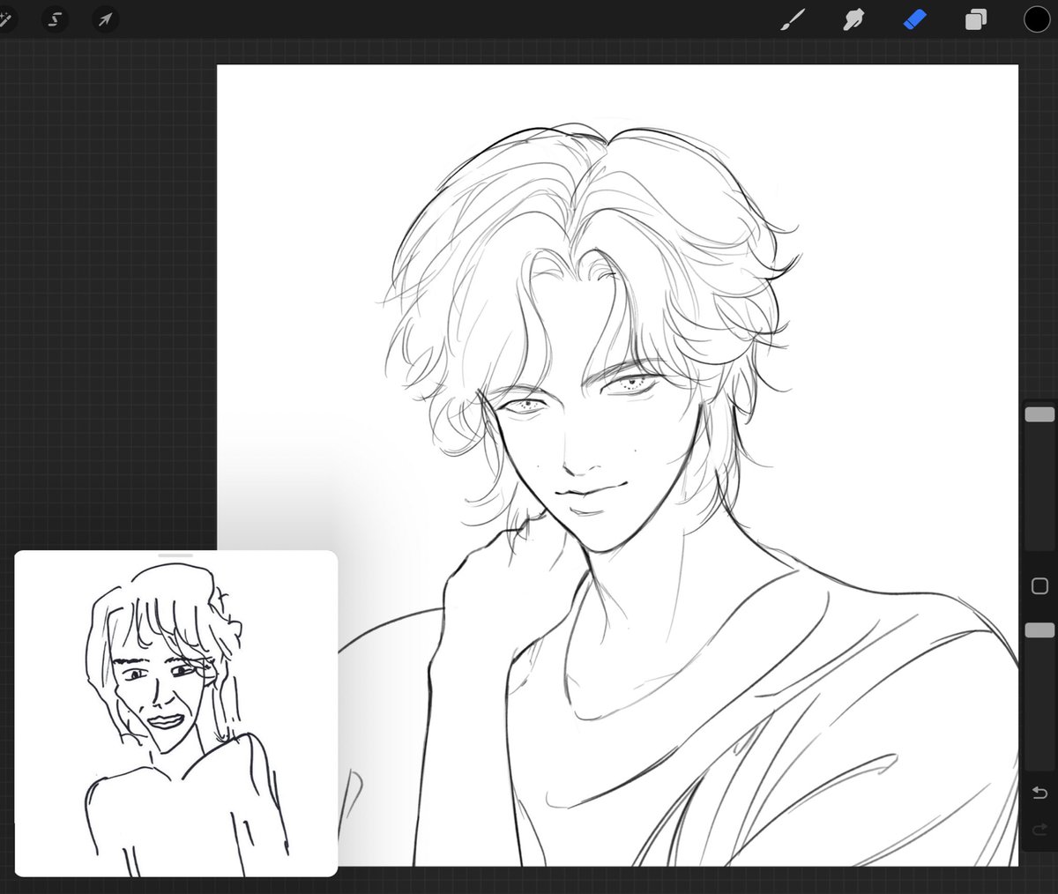Open the Selection tool (S icon)

point(56,19)
